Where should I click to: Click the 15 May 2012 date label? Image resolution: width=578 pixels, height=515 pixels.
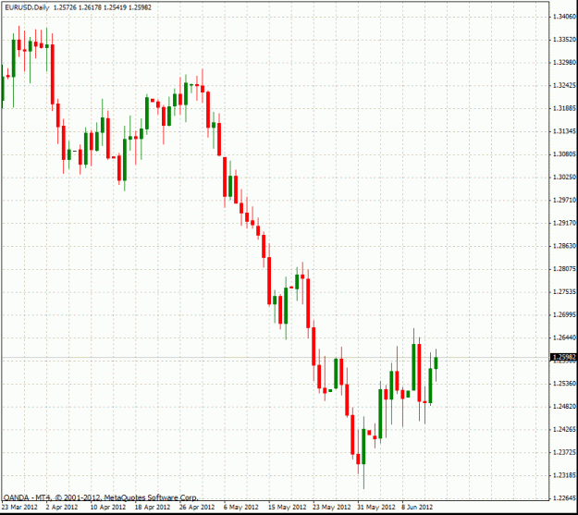(288, 507)
